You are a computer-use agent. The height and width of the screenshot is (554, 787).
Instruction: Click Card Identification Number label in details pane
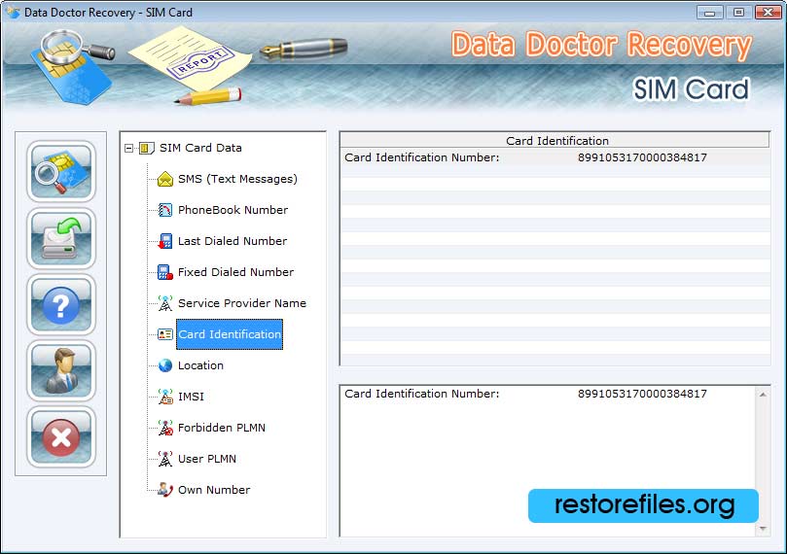[421, 394]
